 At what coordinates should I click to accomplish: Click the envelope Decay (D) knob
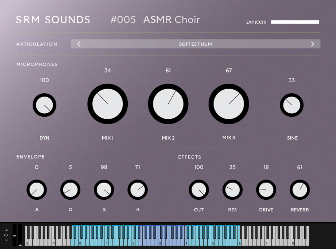[70, 190]
